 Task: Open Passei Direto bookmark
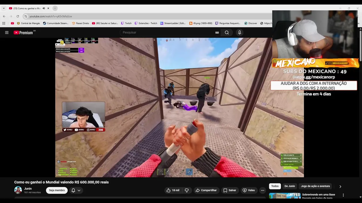coord(81,23)
